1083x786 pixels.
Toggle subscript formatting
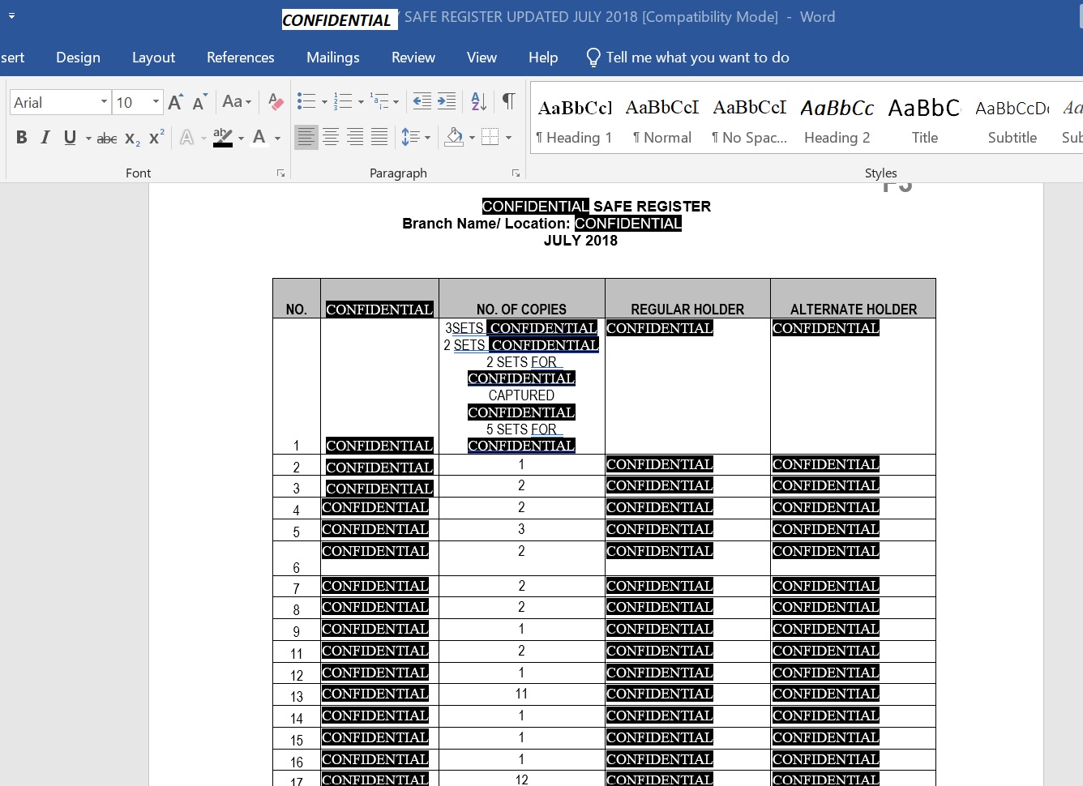coord(132,139)
